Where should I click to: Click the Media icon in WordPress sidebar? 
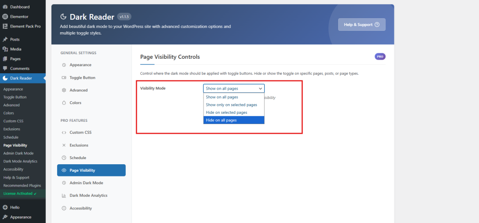coord(5,49)
